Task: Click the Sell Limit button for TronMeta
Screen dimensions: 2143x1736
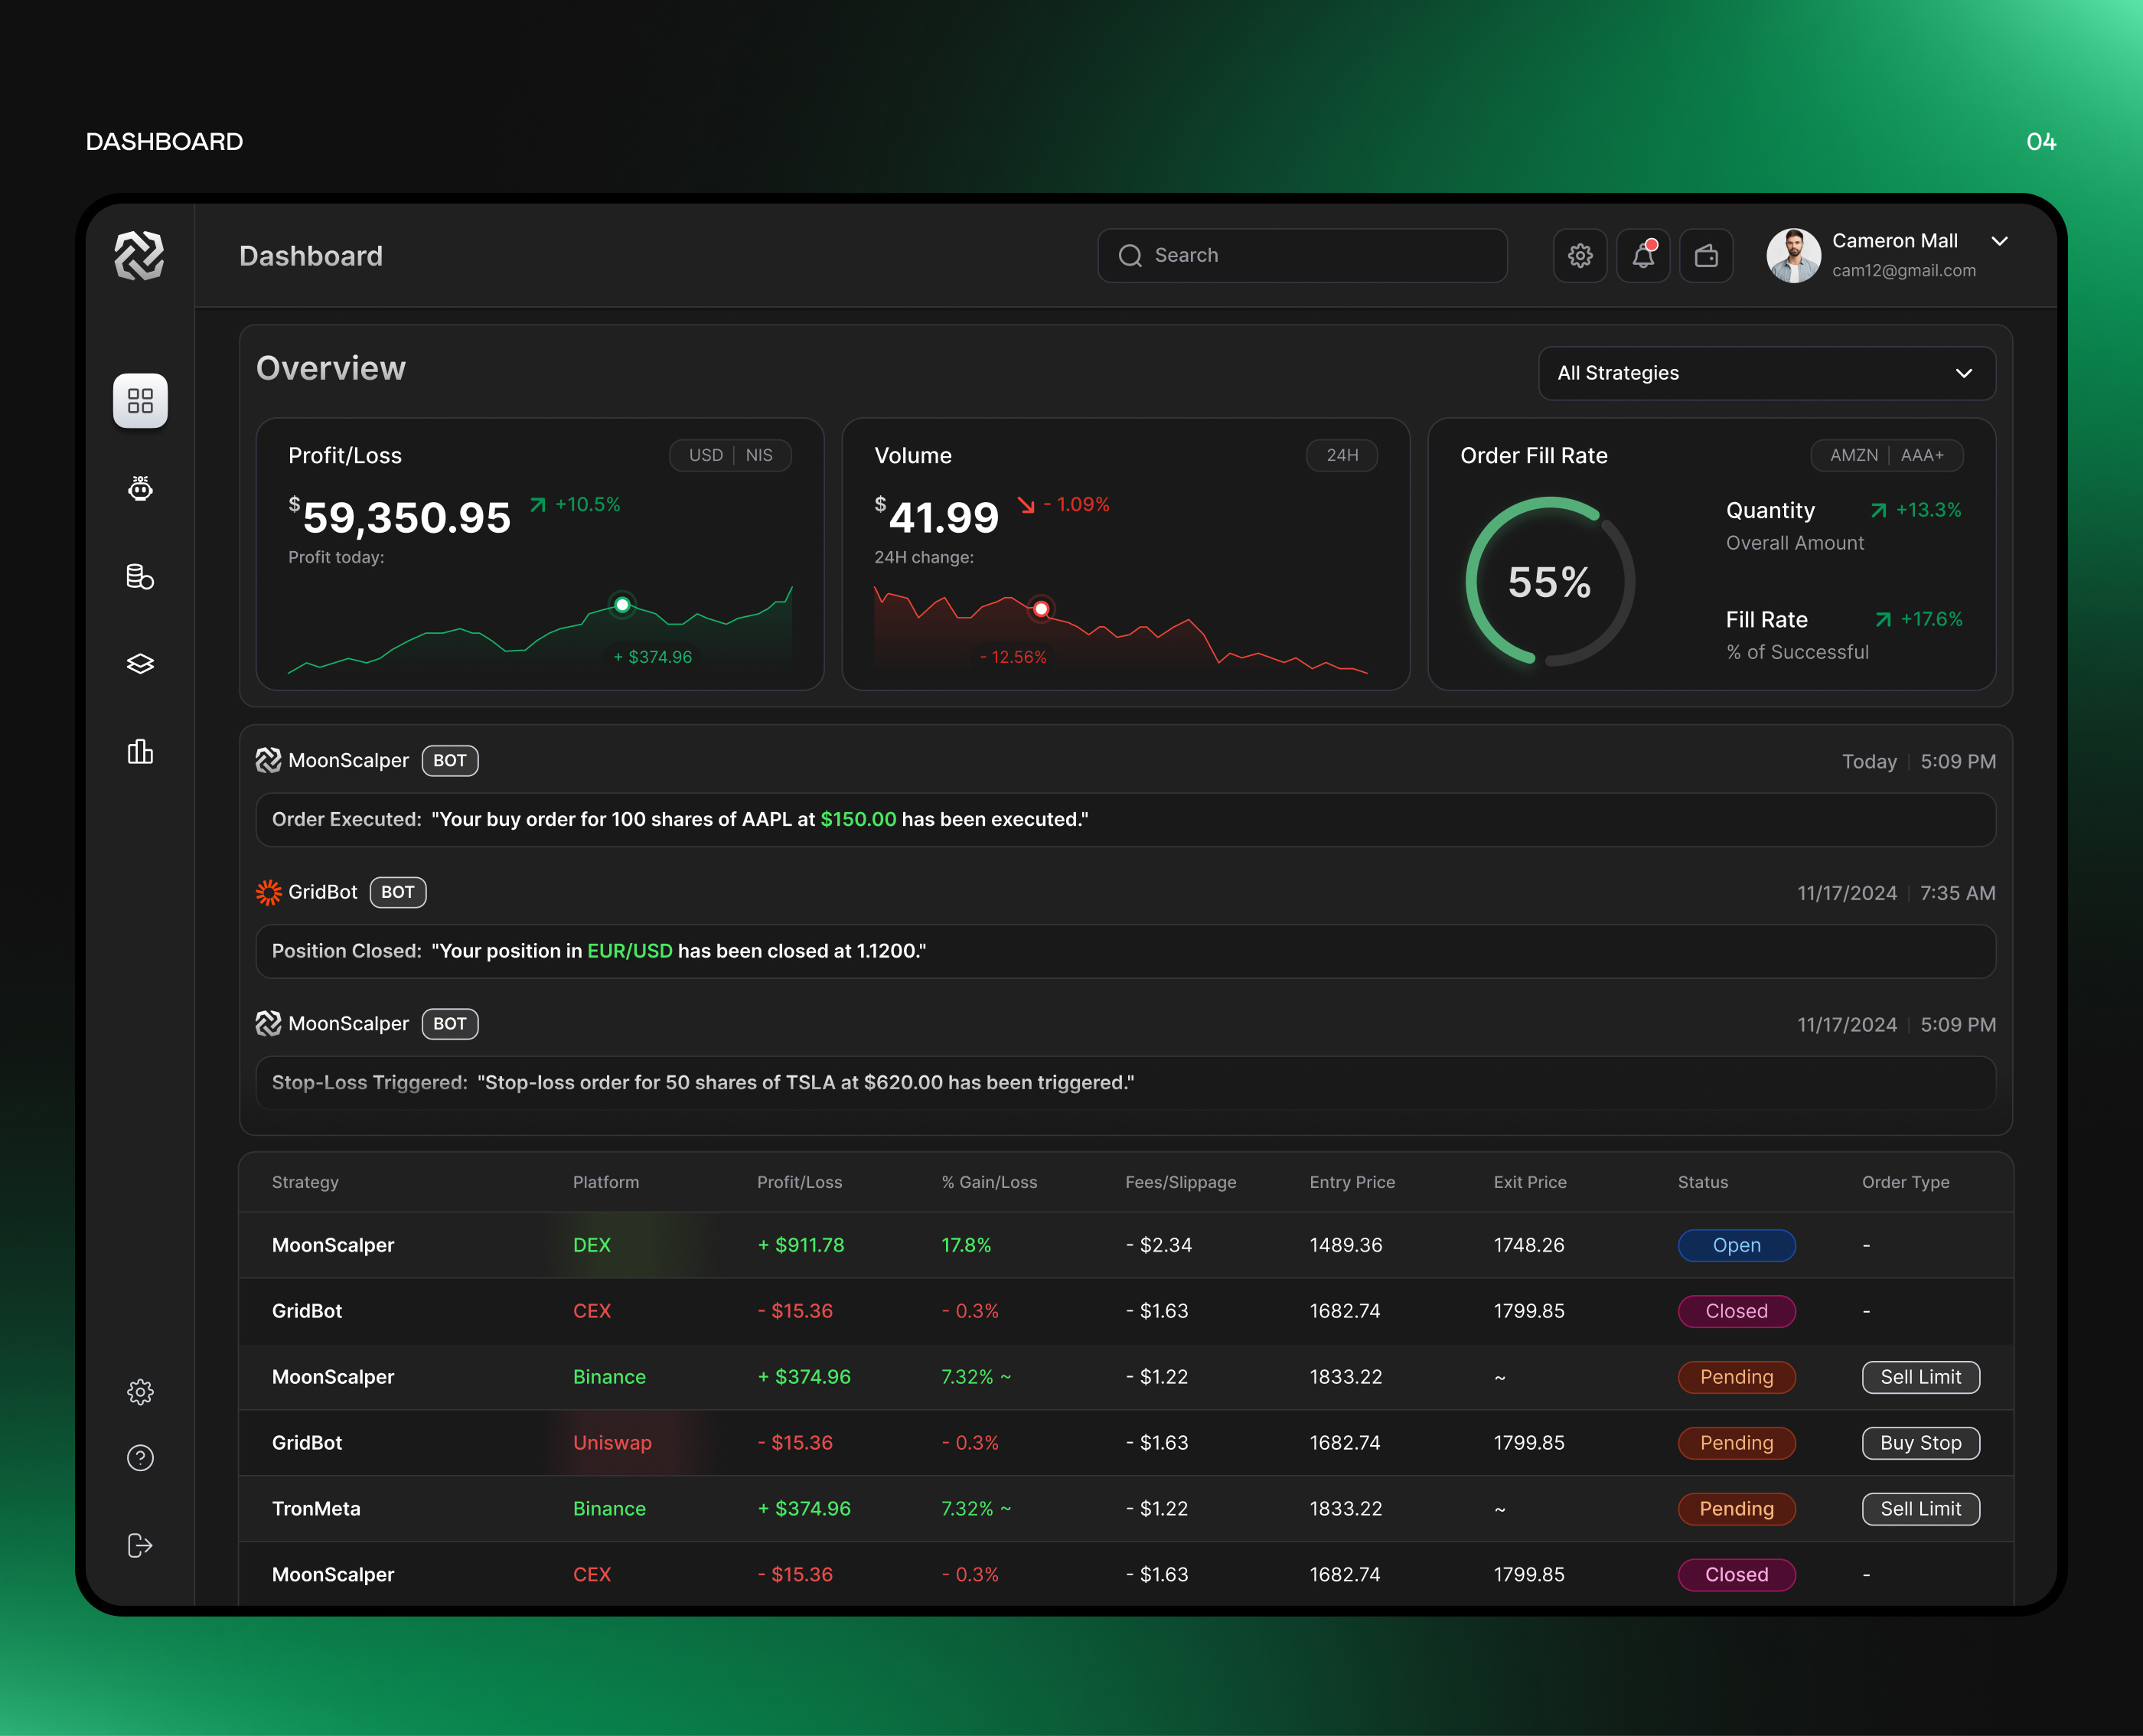Action: [x=1920, y=1509]
